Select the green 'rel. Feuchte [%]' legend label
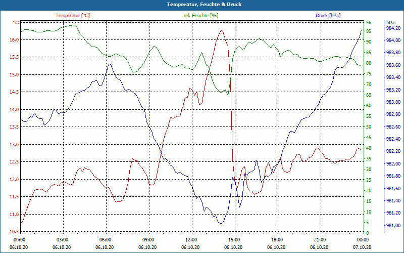Image resolution: width=404 pixels, height=253 pixels. 201,16
